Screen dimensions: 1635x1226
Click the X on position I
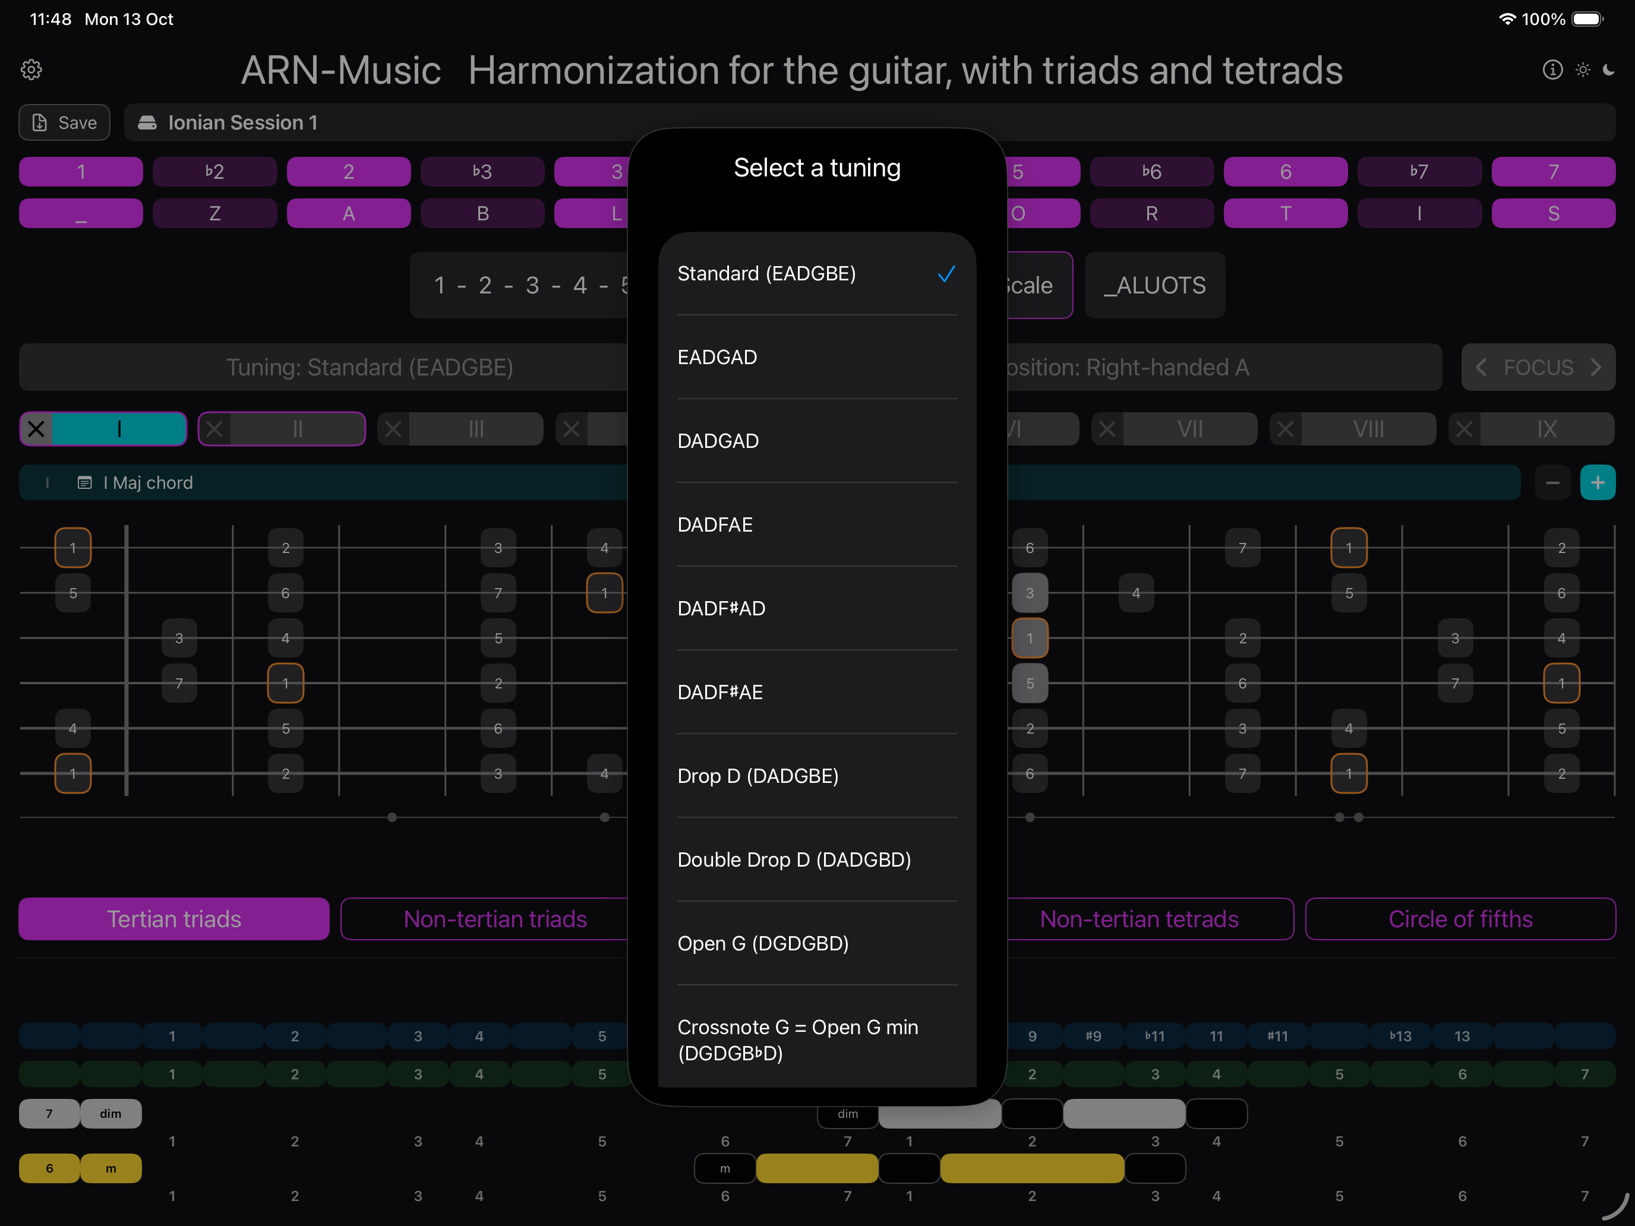tap(36, 429)
